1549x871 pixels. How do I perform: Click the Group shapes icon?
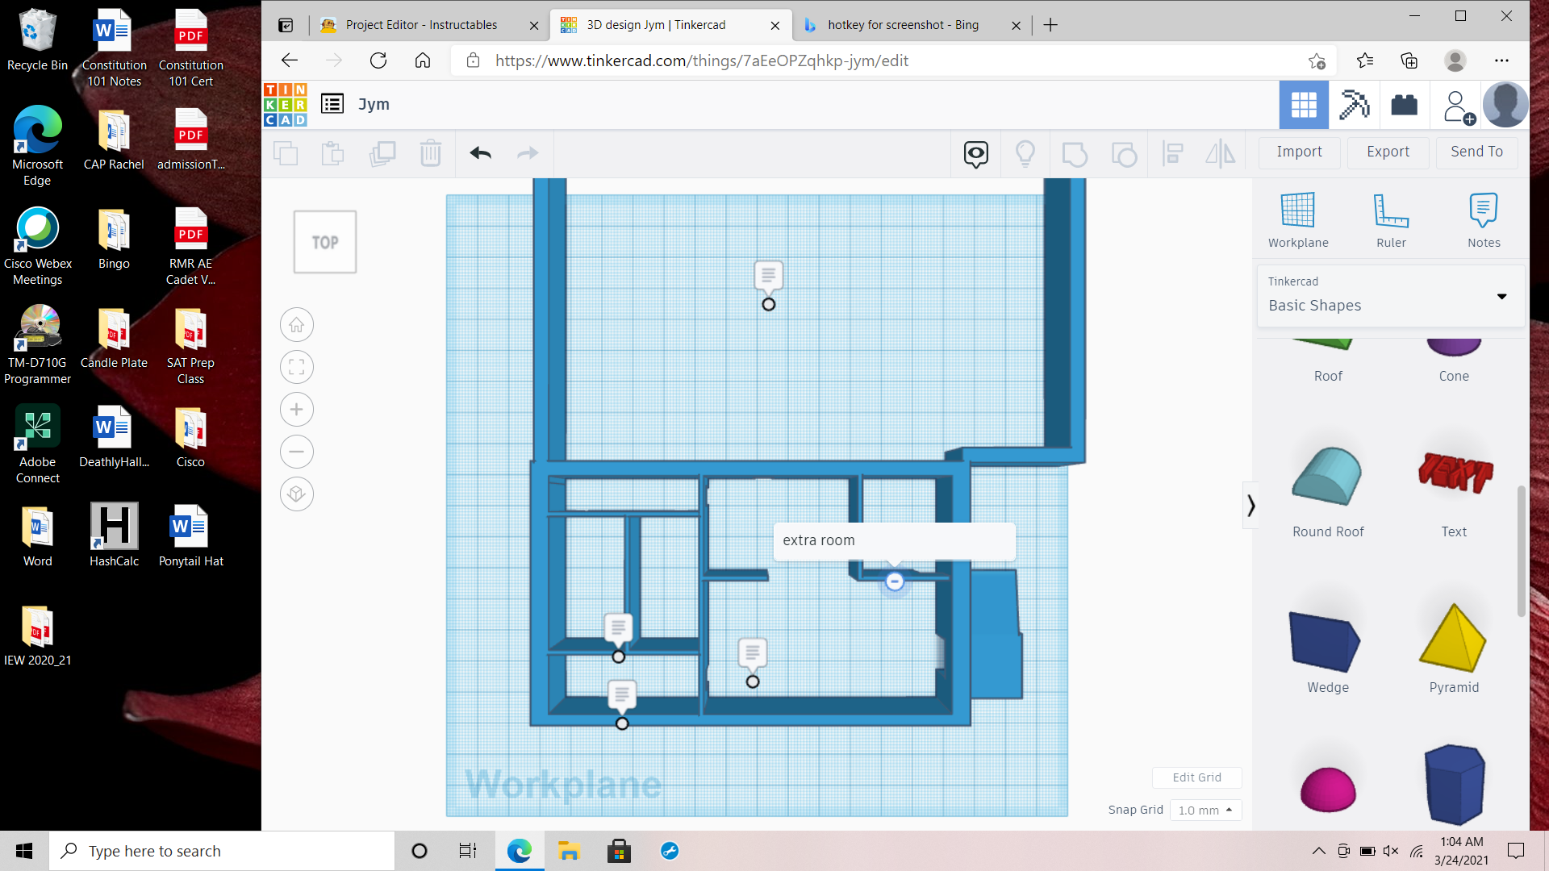1075,153
